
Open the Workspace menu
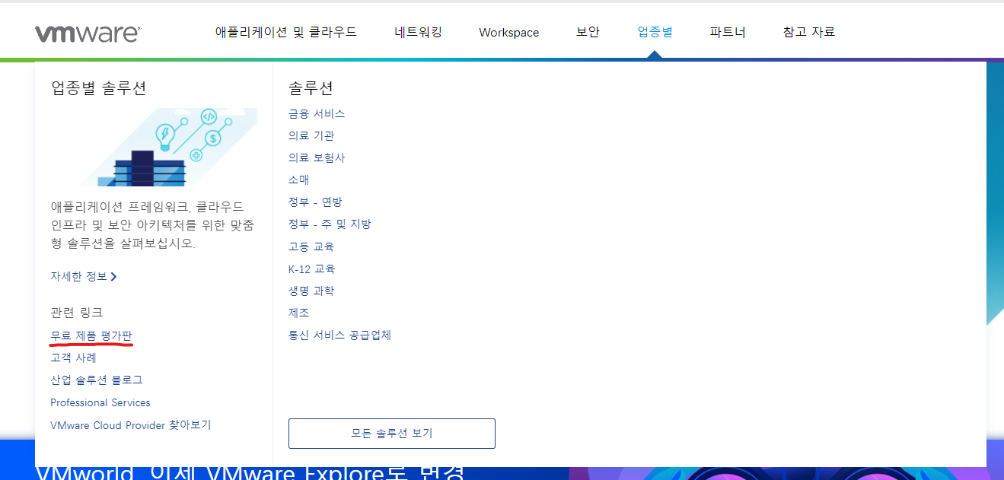(509, 32)
